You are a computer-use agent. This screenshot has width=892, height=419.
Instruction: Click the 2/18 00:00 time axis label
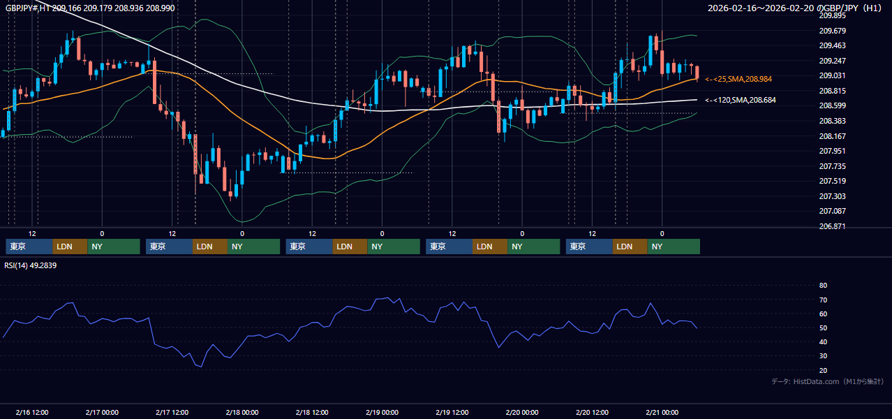(242, 413)
